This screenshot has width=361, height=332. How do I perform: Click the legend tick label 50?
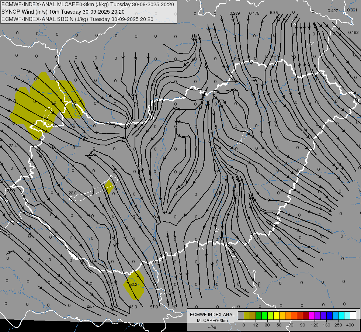point(279,325)
